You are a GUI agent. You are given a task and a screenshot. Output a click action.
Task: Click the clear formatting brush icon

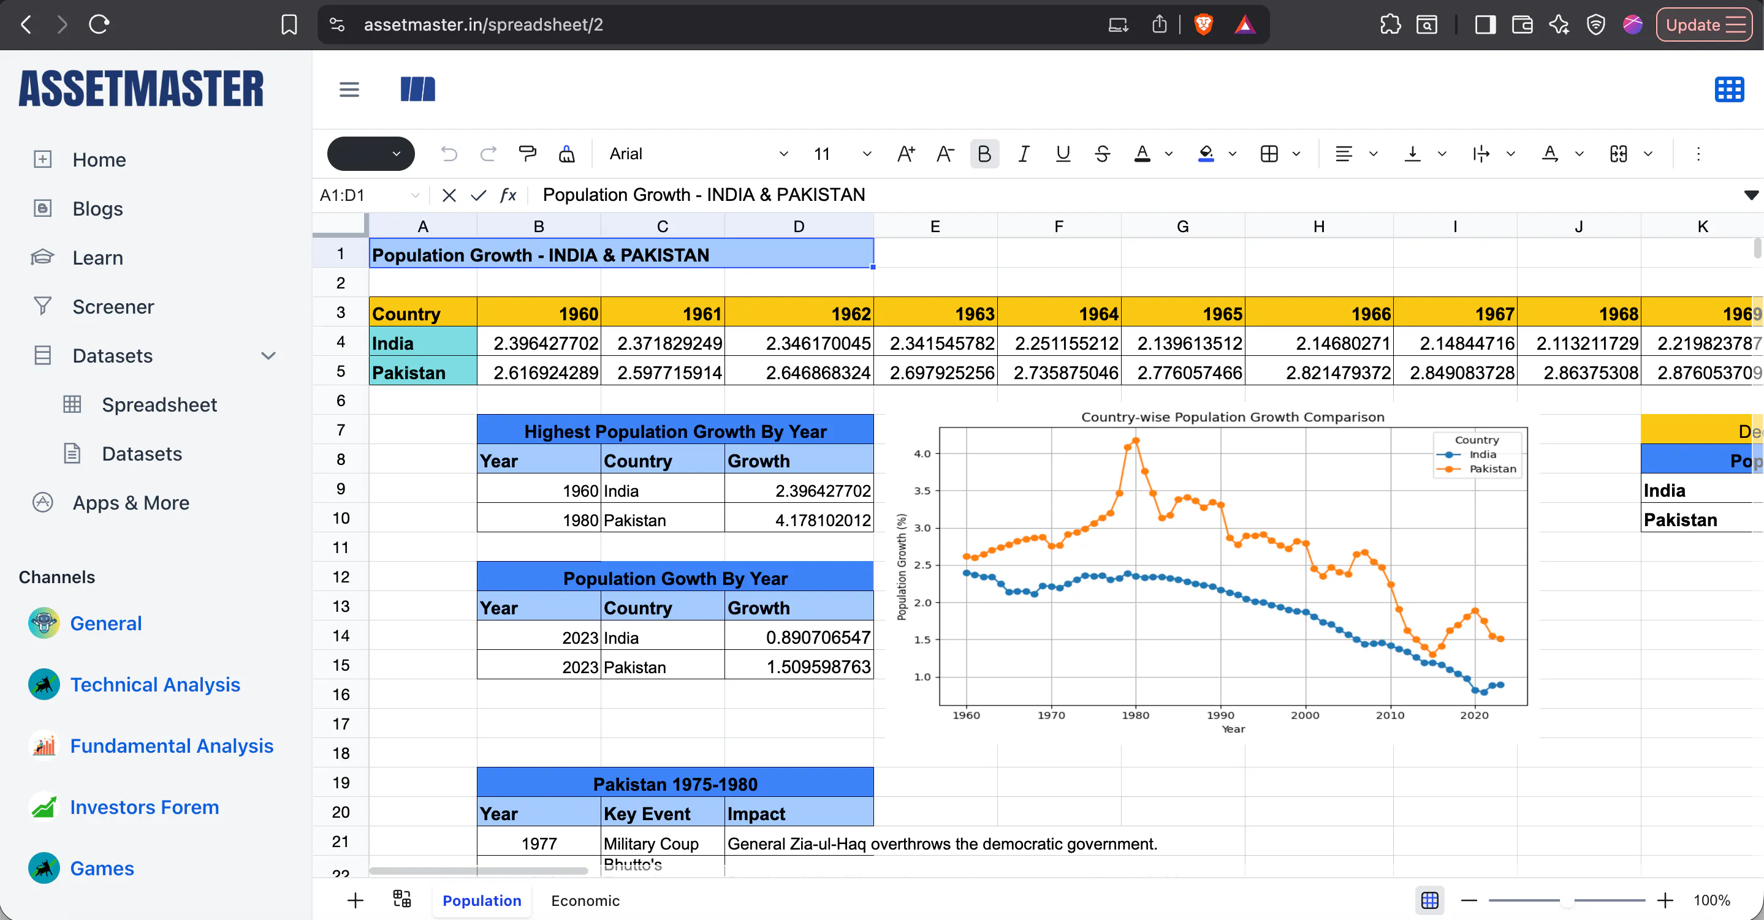coord(567,154)
